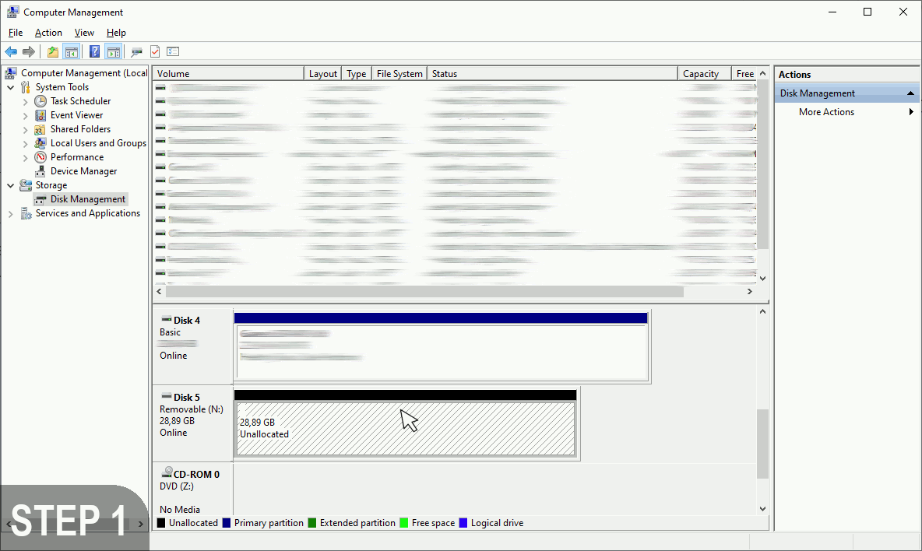Screen dimensions: 922x551
Task: Click the green Extended partition legend swatch
Action: pos(312,523)
